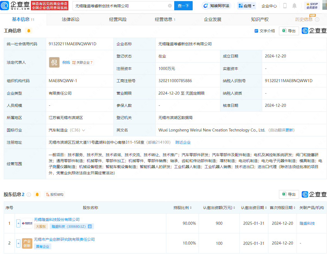Switch to 经营风险 tab
Image resolution: width=327 pixels, height=254 pixels.
point(118,20)
